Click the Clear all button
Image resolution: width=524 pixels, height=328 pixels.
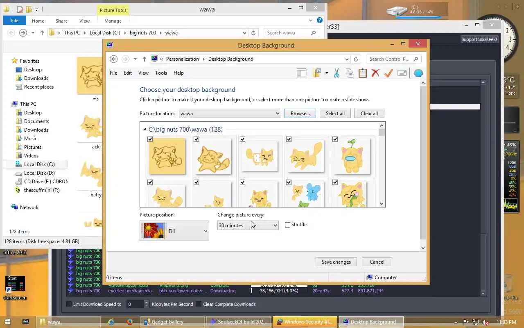[x=369, y=114]
